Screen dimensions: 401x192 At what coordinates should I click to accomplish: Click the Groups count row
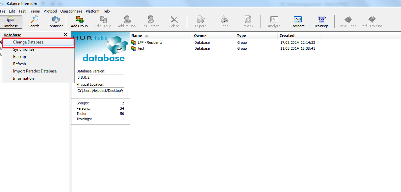(x=100, y=103)
